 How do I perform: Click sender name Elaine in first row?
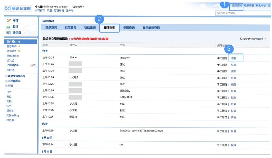point(73,58)
